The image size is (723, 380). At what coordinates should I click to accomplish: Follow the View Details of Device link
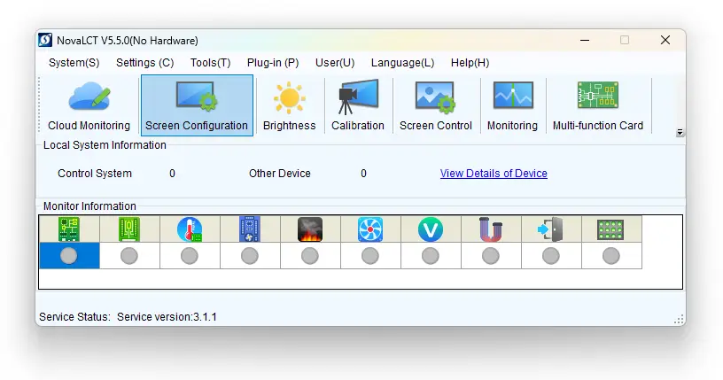tap(494, 174)
